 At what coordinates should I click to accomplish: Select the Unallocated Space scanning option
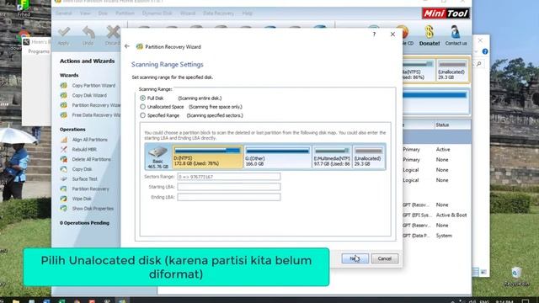click(x=142, y=107)
